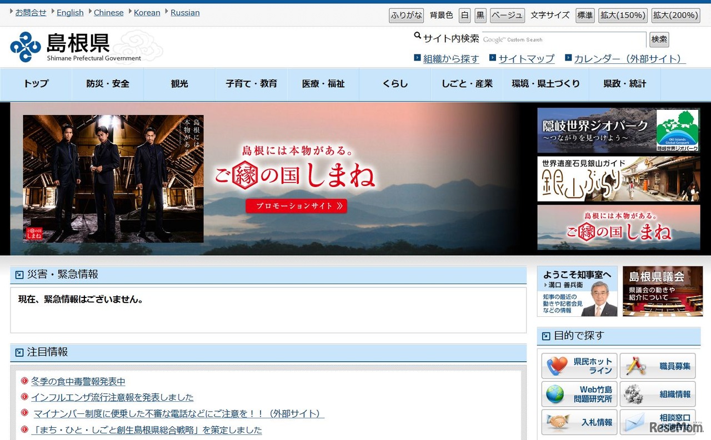Open the しごと・産業 navigation tab

pos(467,84)
